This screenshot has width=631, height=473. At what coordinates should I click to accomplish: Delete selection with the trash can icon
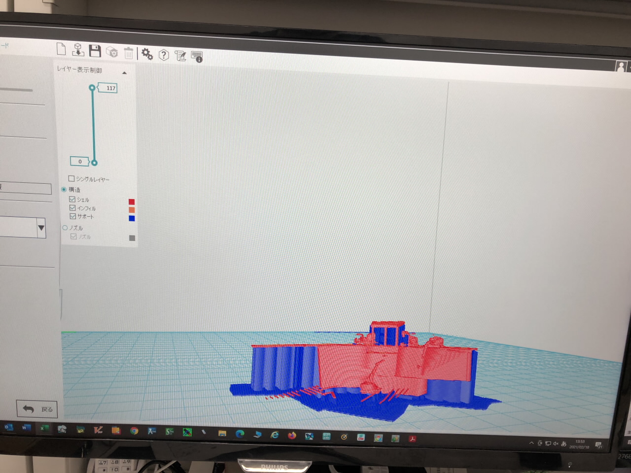coord(128,53)
